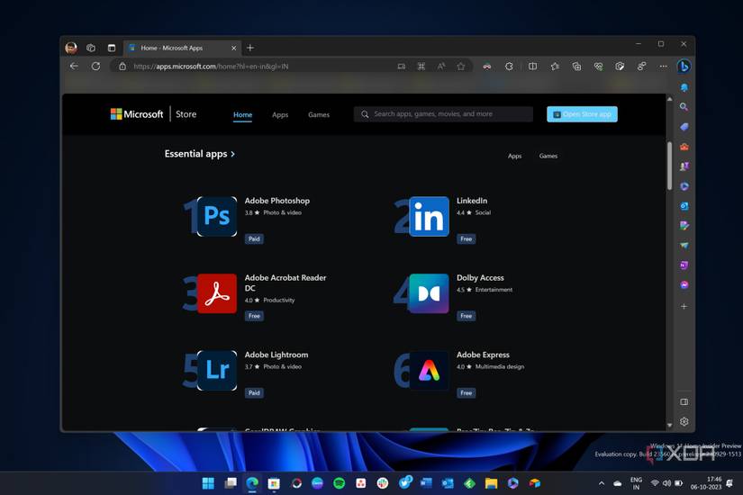The width and height of the screenshot is (743, 495).
Task: Open the Adobe Photoshop app icon
Action: [x=217, y=217]
